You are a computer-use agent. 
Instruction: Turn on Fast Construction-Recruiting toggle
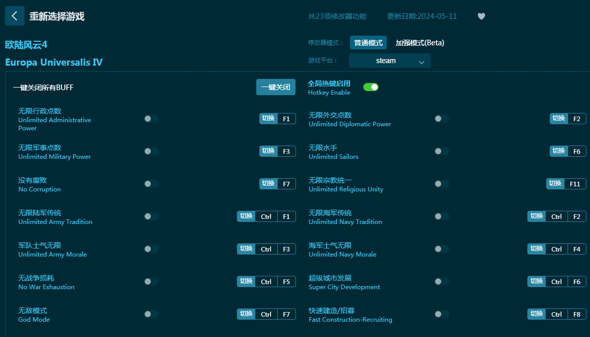(442, 314)
